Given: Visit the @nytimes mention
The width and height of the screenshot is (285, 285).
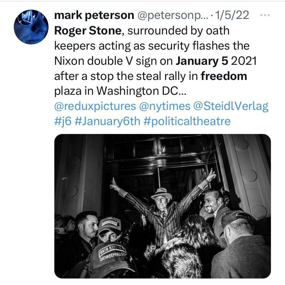Looking at the screenshot, I should (x=165, y=106).
